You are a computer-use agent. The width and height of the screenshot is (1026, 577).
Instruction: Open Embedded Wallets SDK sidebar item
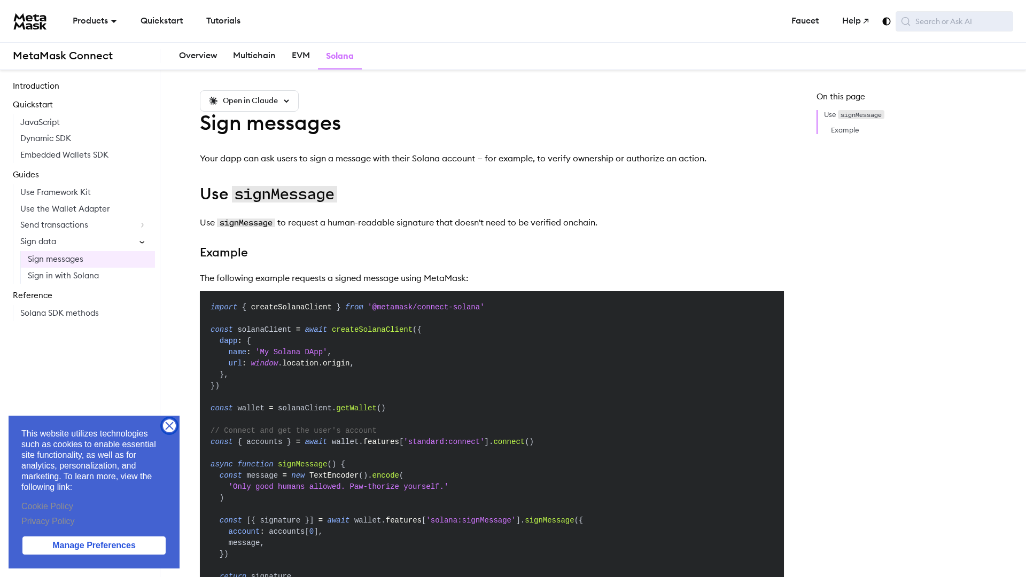pyautogui.click(x=64, y=155)
